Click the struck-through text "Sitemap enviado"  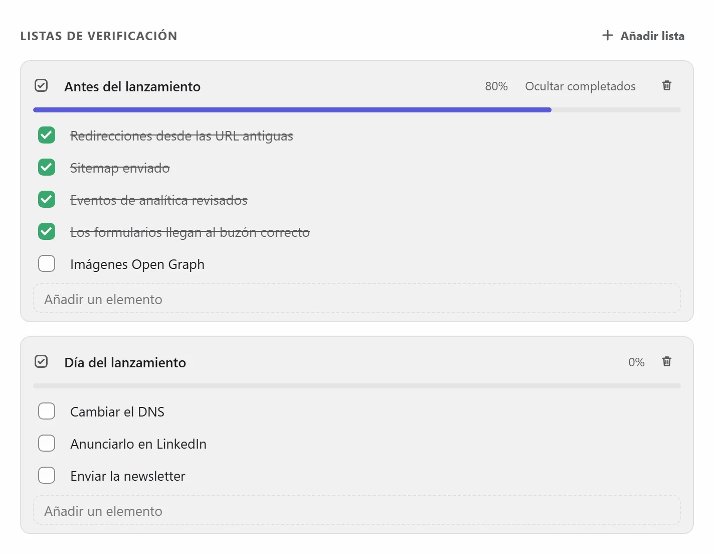click(x=120, y=168)
